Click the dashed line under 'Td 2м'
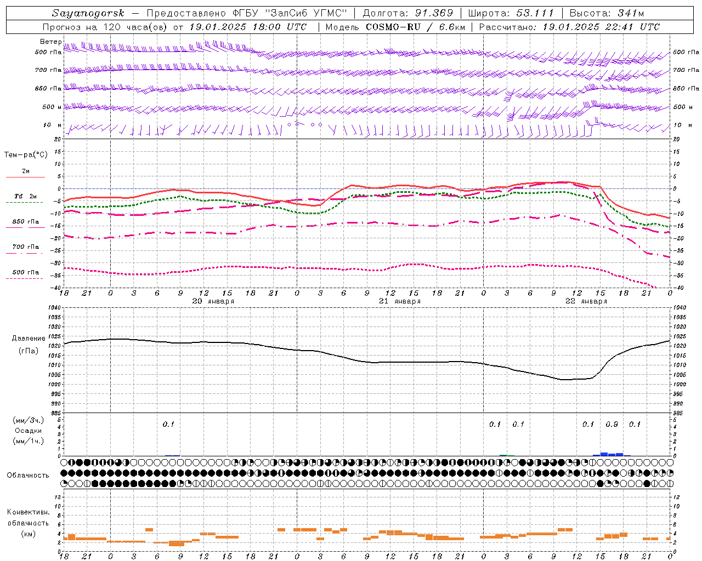Image resolution: width=702 pixels, height=561 pixels. 25,203
